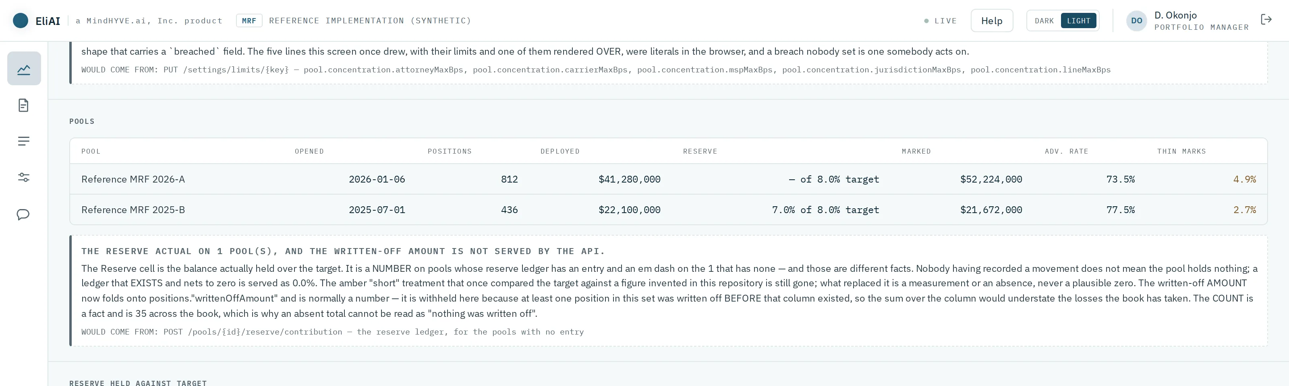Click the MRF badge in header
Viewport: 1289px width, 386px height.
249,21
